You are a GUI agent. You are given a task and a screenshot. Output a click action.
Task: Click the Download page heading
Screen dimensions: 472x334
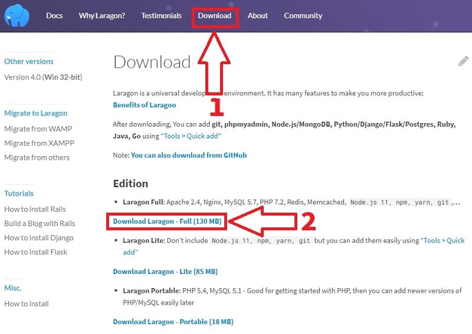click(152, 62)
